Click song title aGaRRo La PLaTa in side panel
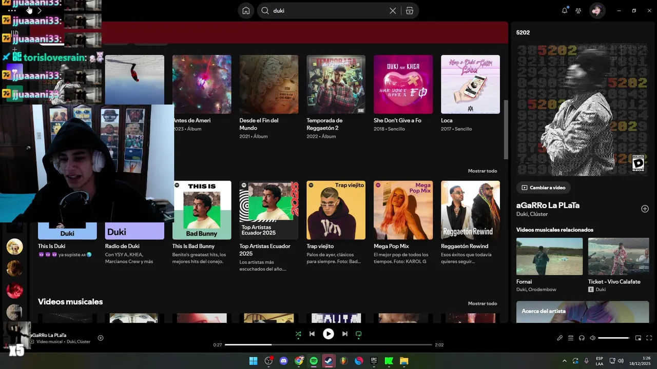This screenshot has width=657, height=369. click(548, 206)
